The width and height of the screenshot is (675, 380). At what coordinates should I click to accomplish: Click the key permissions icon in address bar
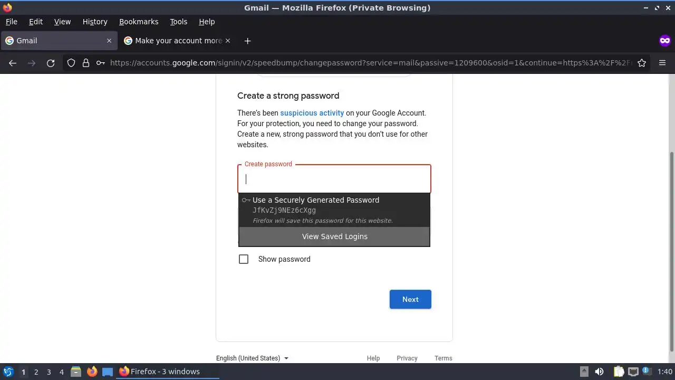coord(100,63)
